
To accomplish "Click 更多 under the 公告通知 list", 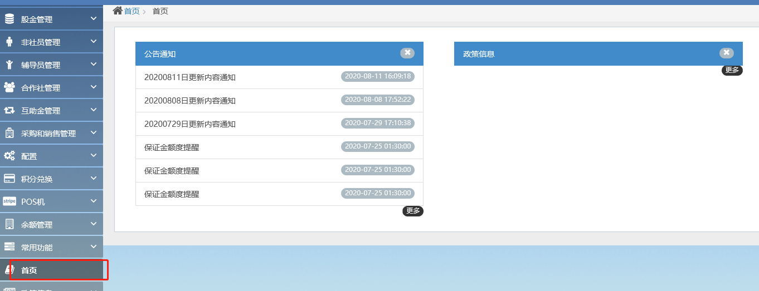I will click(x=413, y=211).
